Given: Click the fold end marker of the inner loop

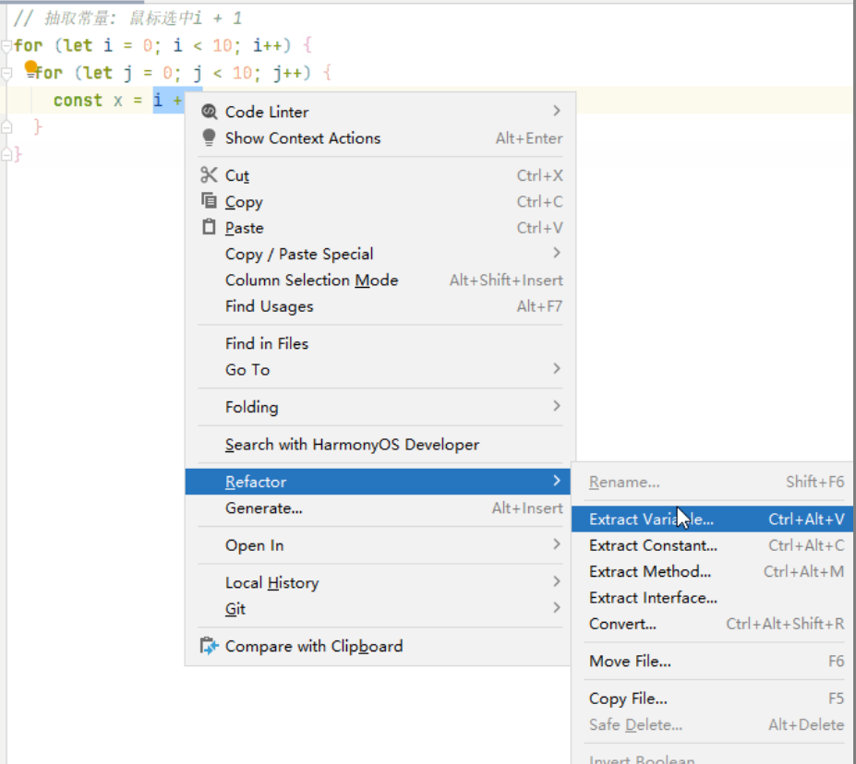Looking at the screenshot, I should click(x=6, y=127).
